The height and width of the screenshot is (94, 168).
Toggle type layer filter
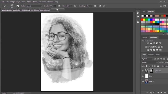point(161,59)
